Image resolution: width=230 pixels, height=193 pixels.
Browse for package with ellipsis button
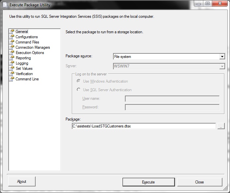tap(221, 126)
